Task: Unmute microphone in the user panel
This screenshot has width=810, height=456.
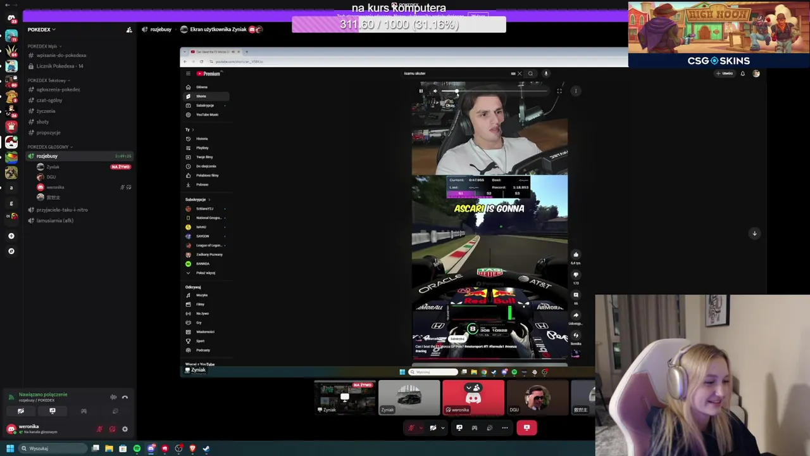Action: point(99,429)
